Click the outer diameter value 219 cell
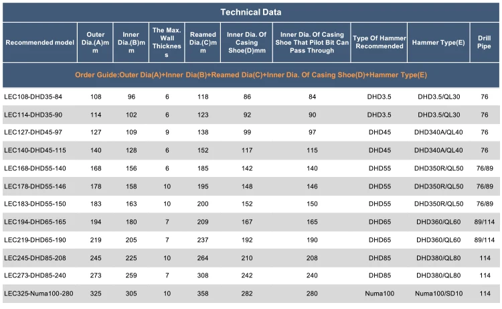502x309 pixels. tap(96, 239)
